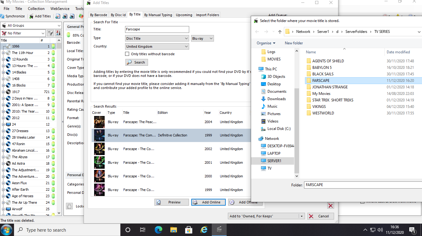The width and height of the screenshot is (422, 236).
Task: Open the All Groups dropdown
Action: pos(31,25)
